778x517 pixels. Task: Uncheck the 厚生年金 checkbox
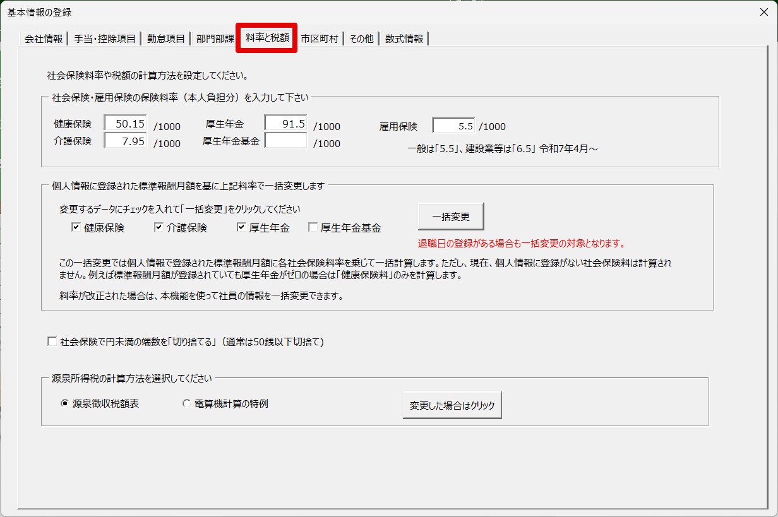click(x=241, y=228)
